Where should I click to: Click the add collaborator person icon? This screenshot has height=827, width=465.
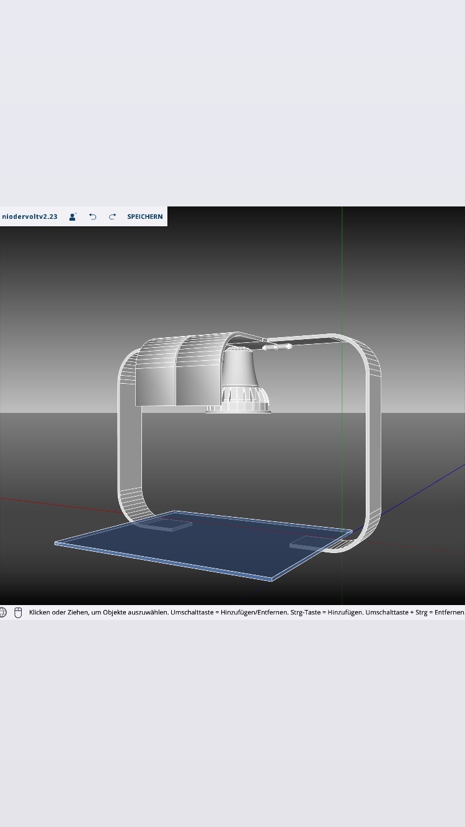point(73,216)
